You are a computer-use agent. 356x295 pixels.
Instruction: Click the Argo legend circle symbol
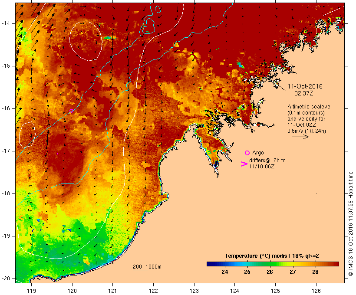247,153
